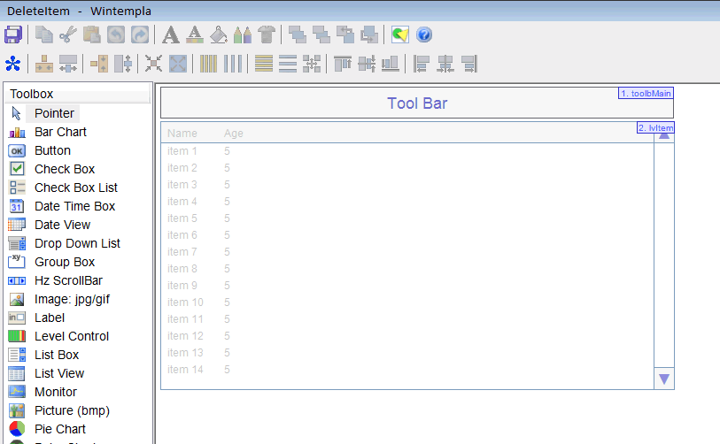Click the Undo arrow icon
The width and height of the screenshot is (720, 444).
pyautogui.click(x=116, y=34)
